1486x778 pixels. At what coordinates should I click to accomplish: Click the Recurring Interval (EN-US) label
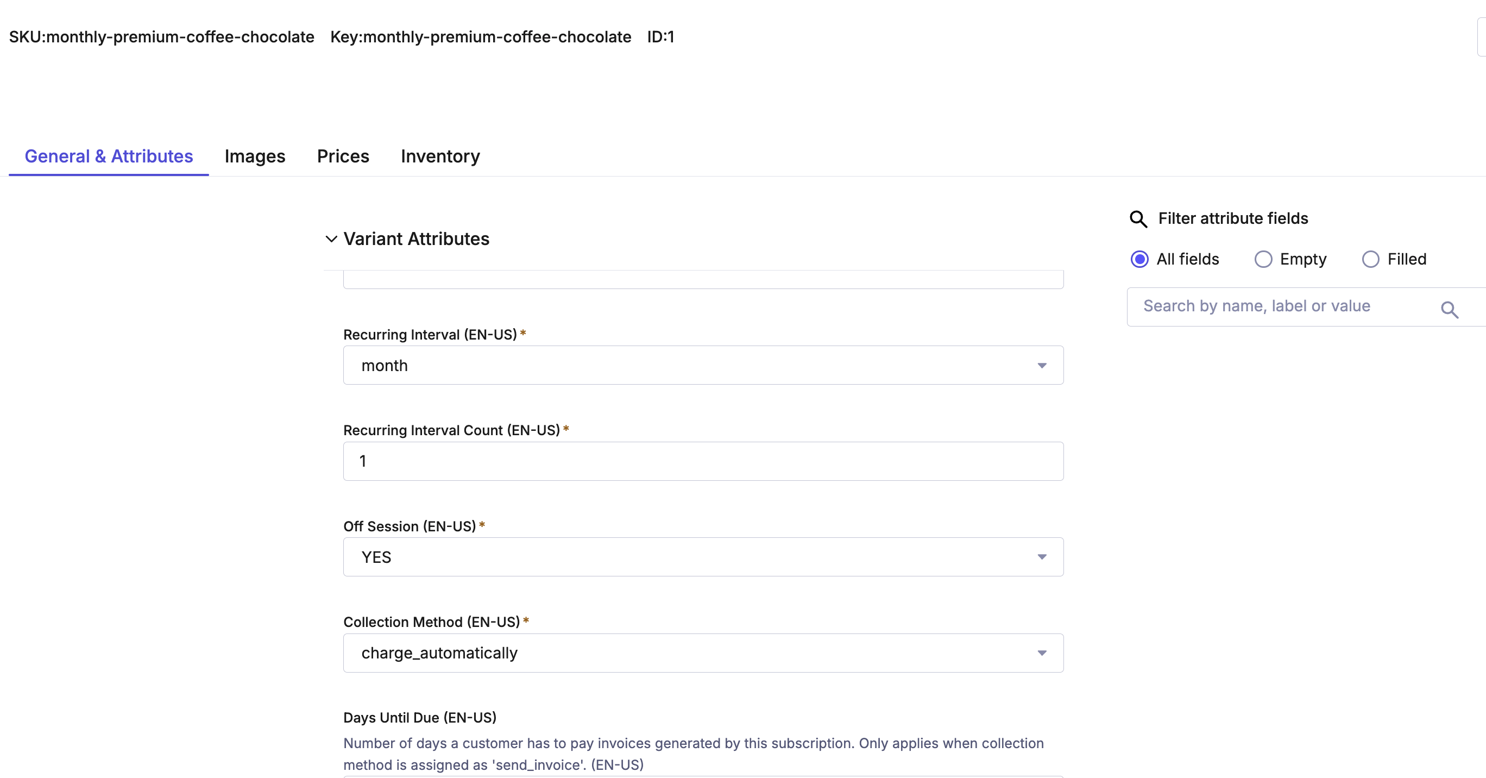coord(430,335)
